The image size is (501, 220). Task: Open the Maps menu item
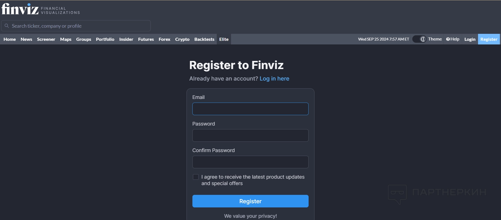tap(66, 39)
